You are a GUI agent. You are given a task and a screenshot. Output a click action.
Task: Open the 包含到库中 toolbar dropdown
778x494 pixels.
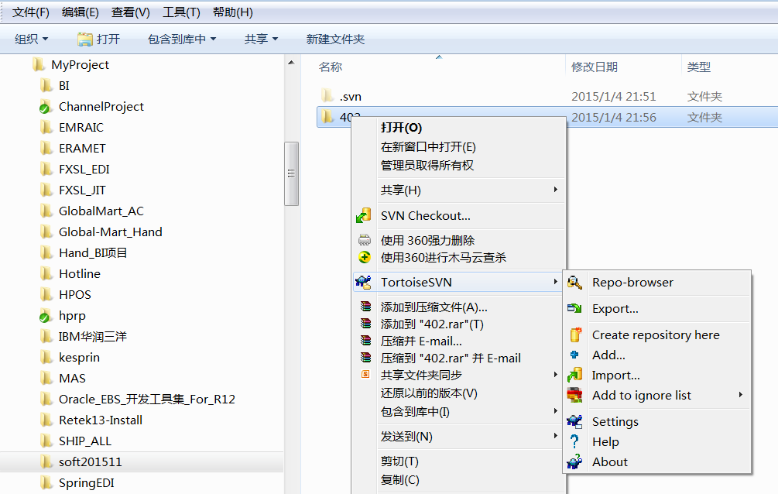[182, 39]
